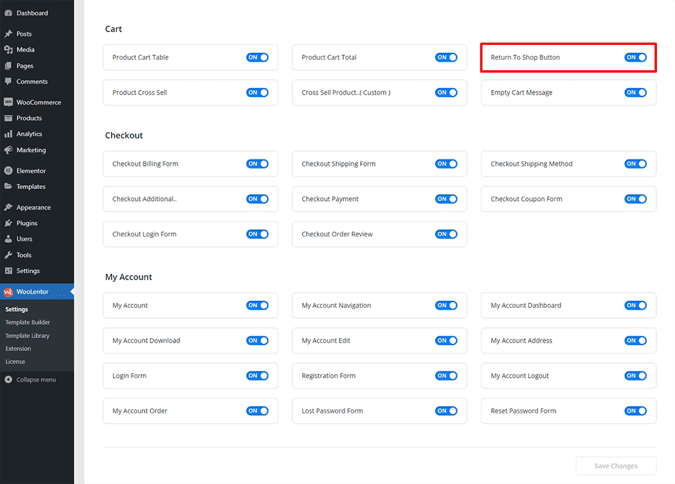The width and height of the screenshot is (675, 484).
Task: Click the WooCommerce logo icon
Action: tap(8, 102)
